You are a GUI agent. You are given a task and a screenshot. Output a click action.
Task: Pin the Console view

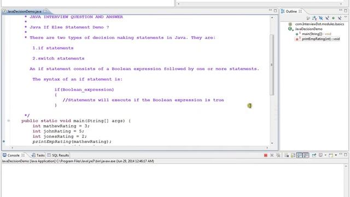click(314, 155)
